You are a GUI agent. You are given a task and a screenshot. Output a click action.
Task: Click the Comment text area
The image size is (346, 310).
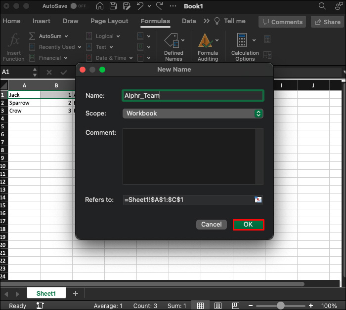(189, 156)
